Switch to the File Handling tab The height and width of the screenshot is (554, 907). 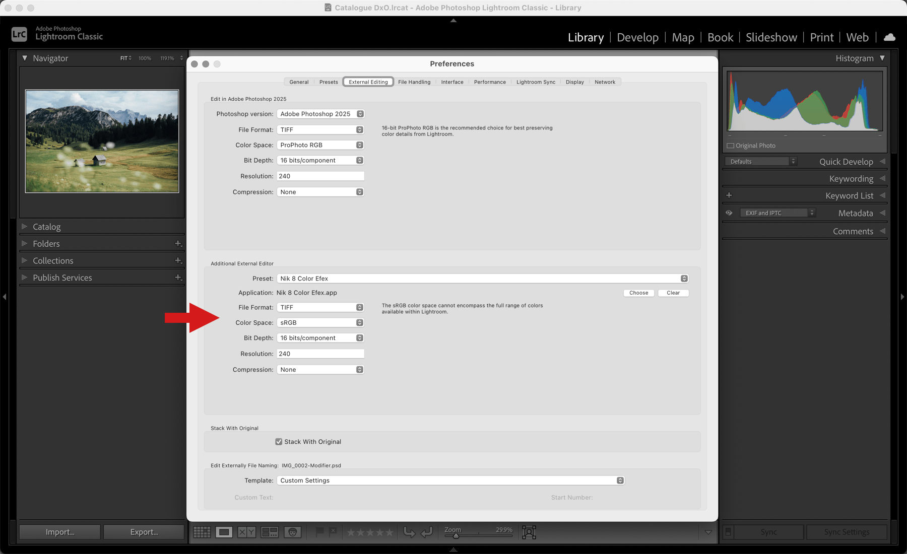(414, 82)
